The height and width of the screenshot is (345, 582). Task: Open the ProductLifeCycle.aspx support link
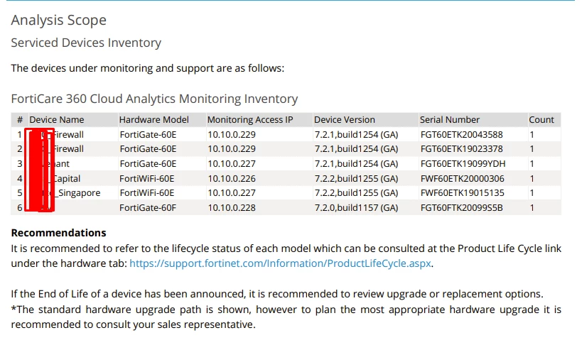(280, 263)
